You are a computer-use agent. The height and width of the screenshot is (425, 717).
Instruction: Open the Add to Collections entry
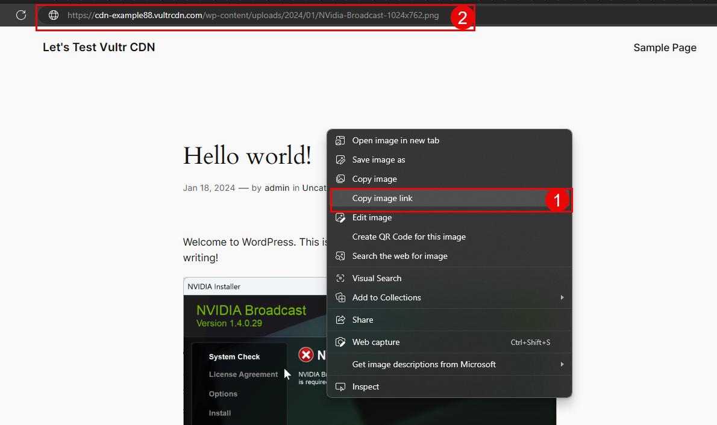point(449,297)
